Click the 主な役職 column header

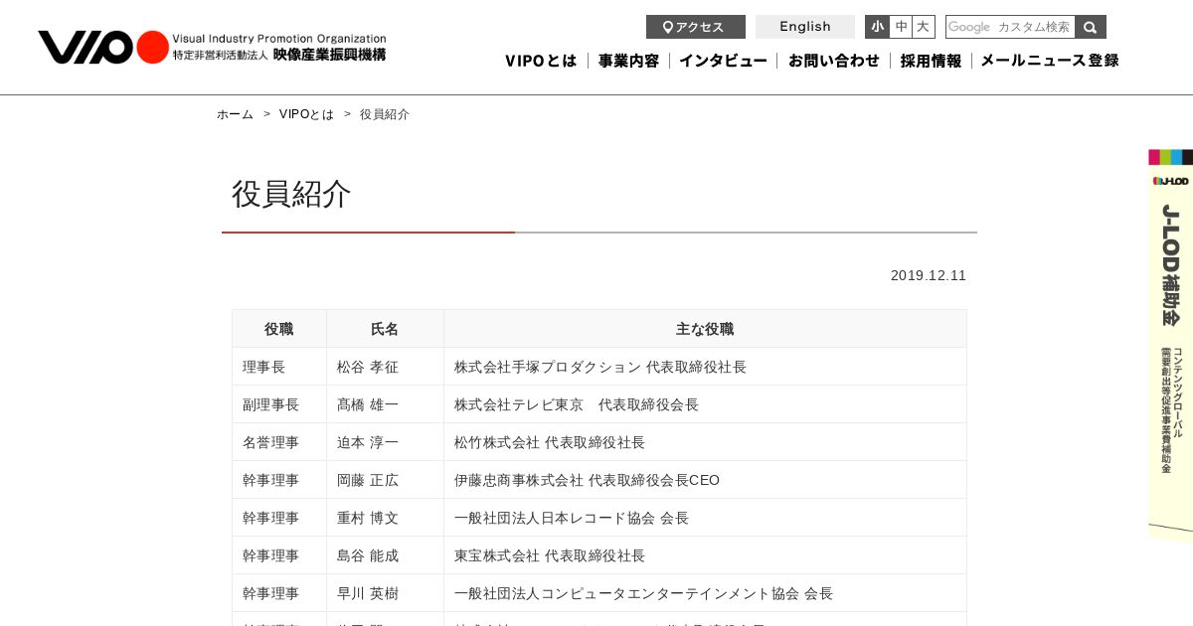(x=705, y=329)
